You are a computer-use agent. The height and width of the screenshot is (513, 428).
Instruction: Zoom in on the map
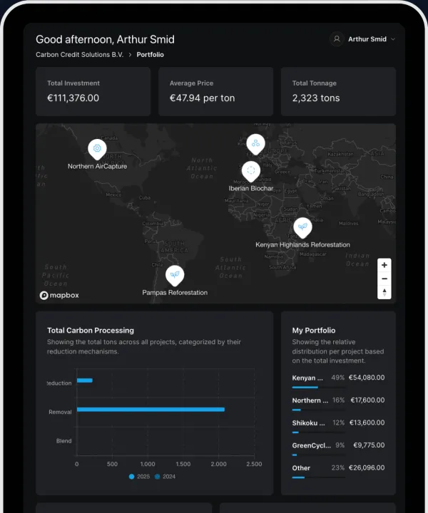[385, 265]
